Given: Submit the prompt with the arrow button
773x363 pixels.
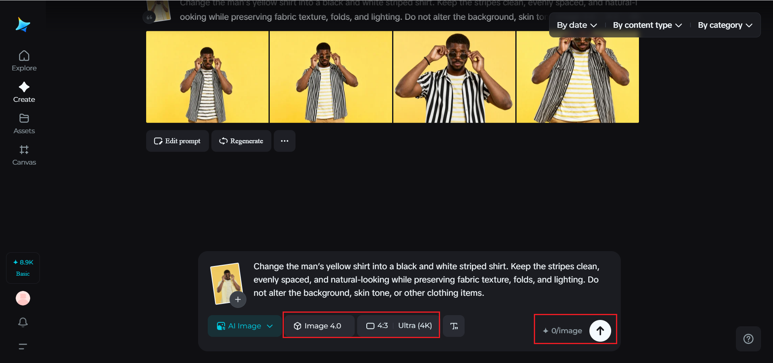Looking at the screenshot, I should point(600,330).
